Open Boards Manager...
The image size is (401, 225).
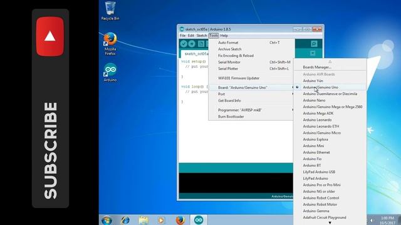(330, 67)
